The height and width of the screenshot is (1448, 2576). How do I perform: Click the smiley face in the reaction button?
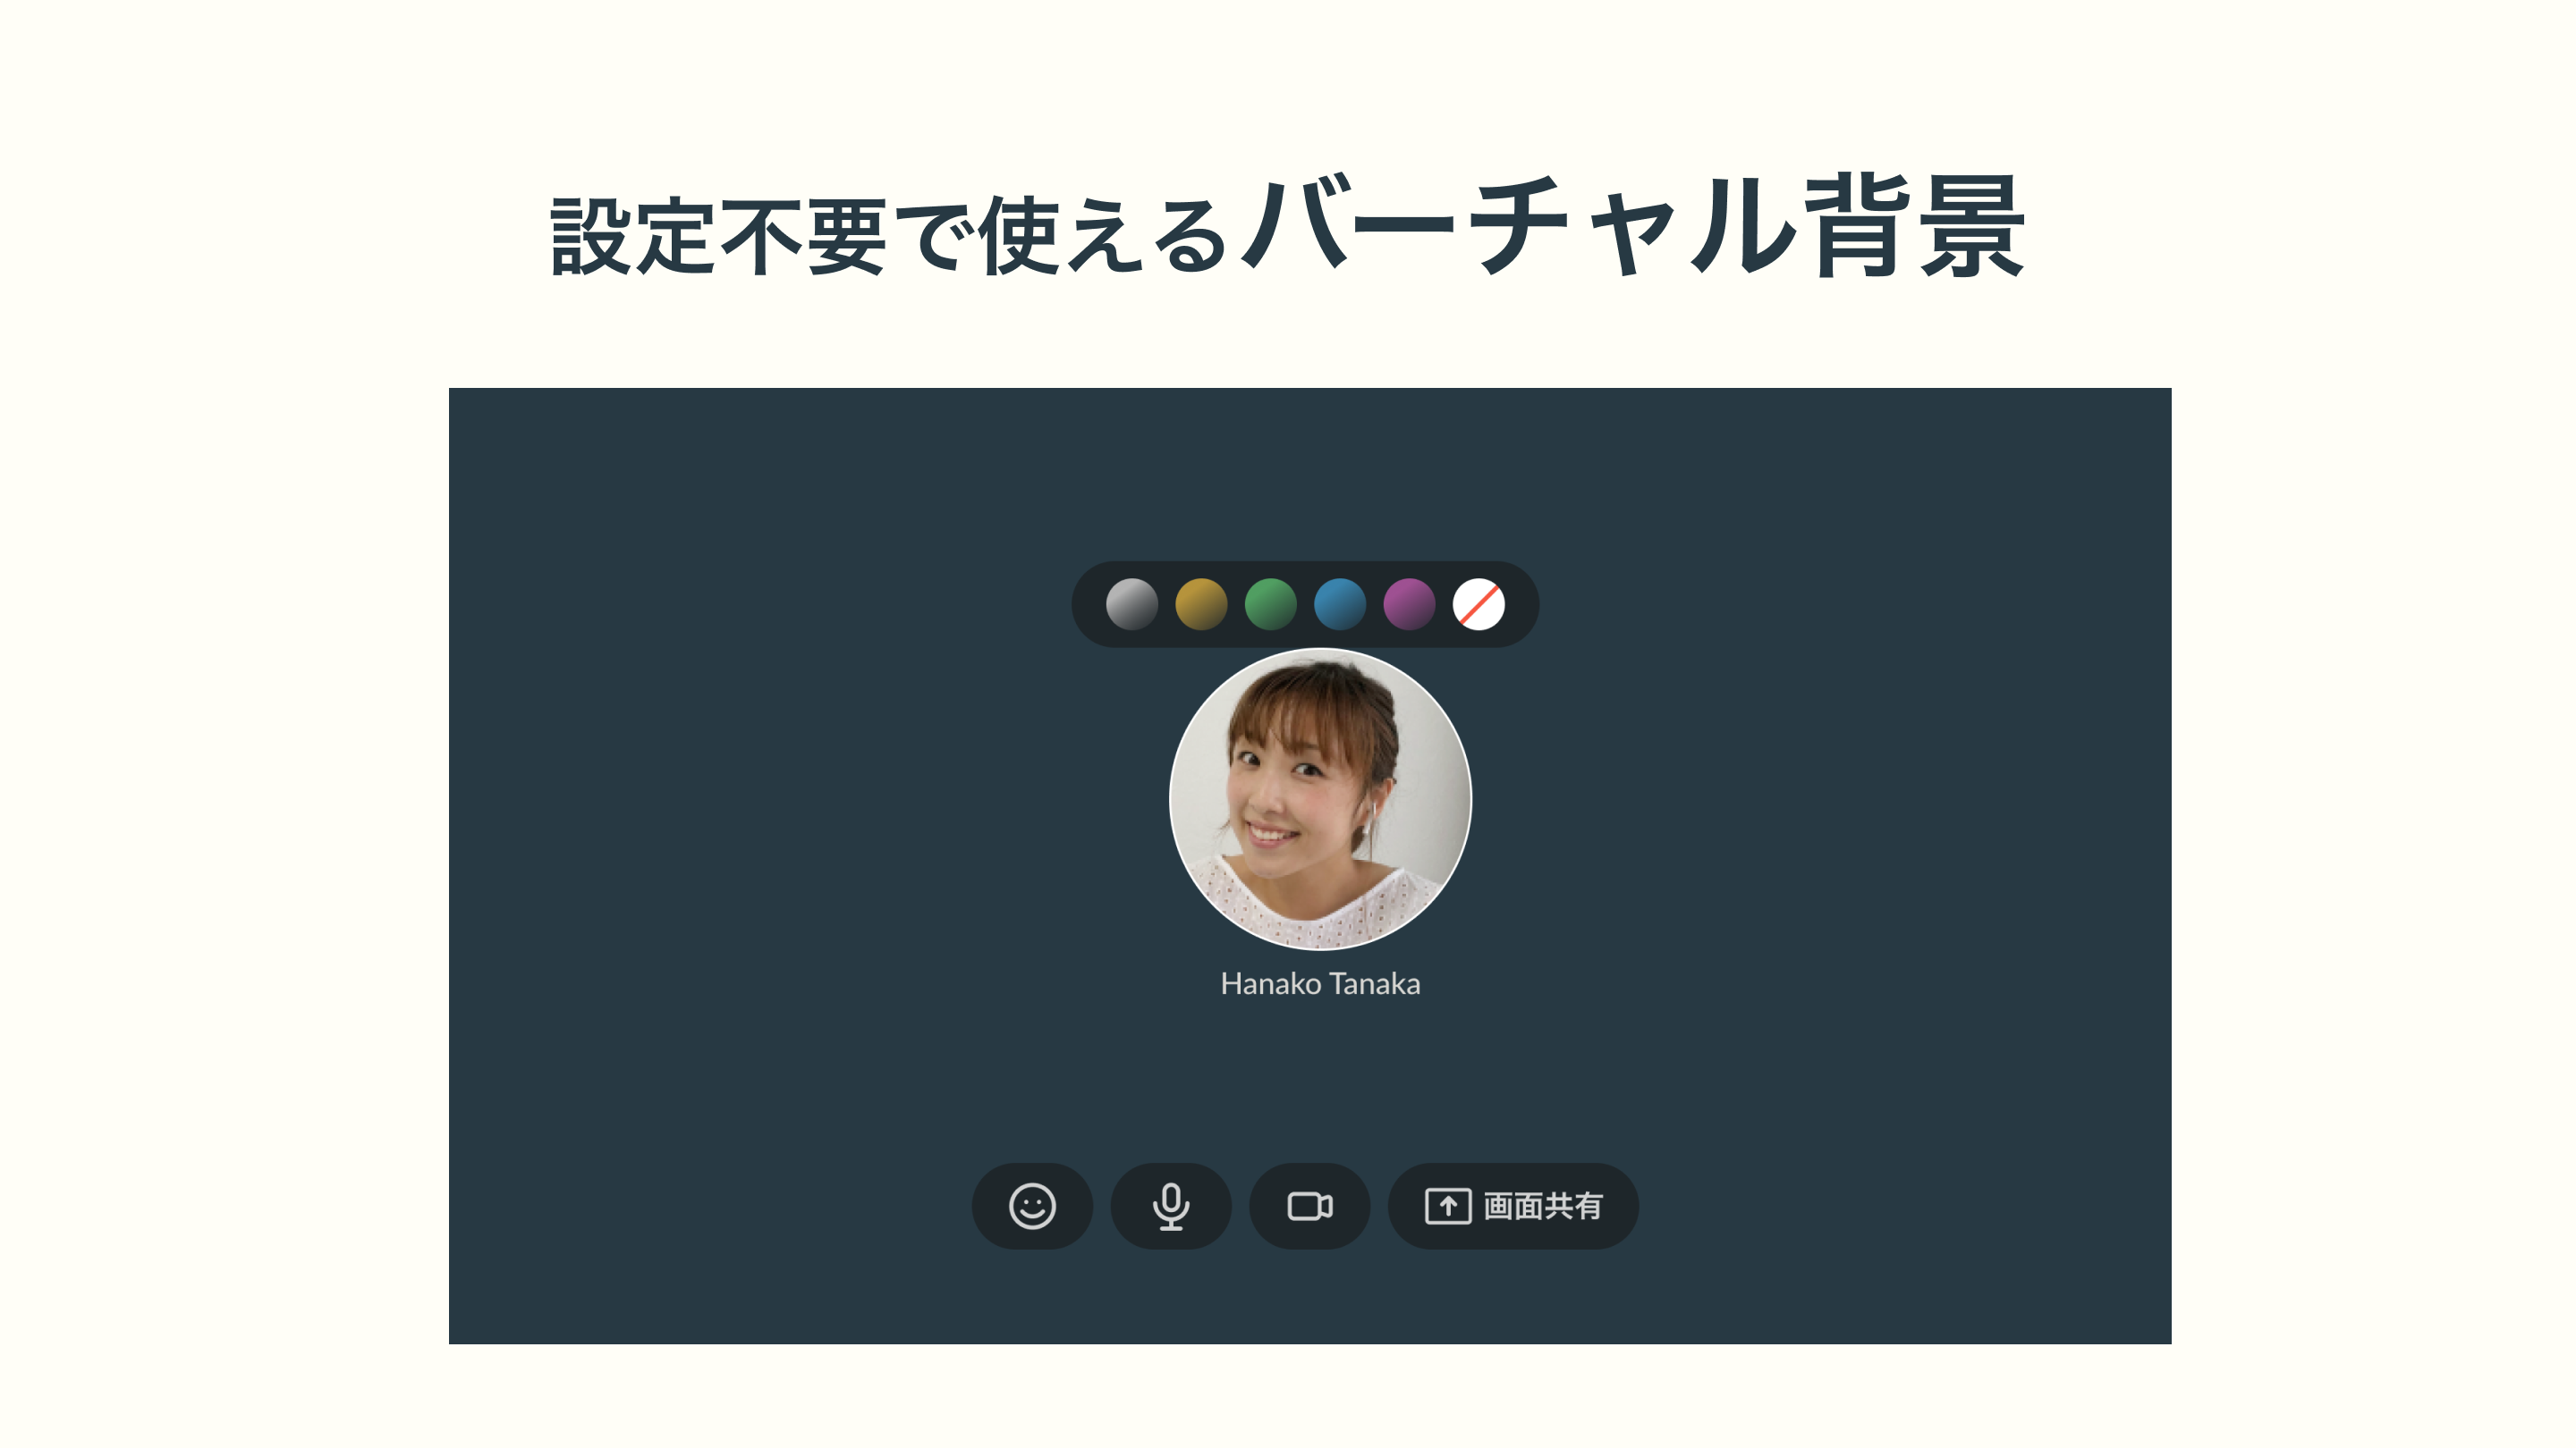point(1032,1205)
